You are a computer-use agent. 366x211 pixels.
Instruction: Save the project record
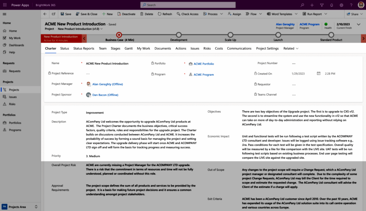click(x=66, y=14)
